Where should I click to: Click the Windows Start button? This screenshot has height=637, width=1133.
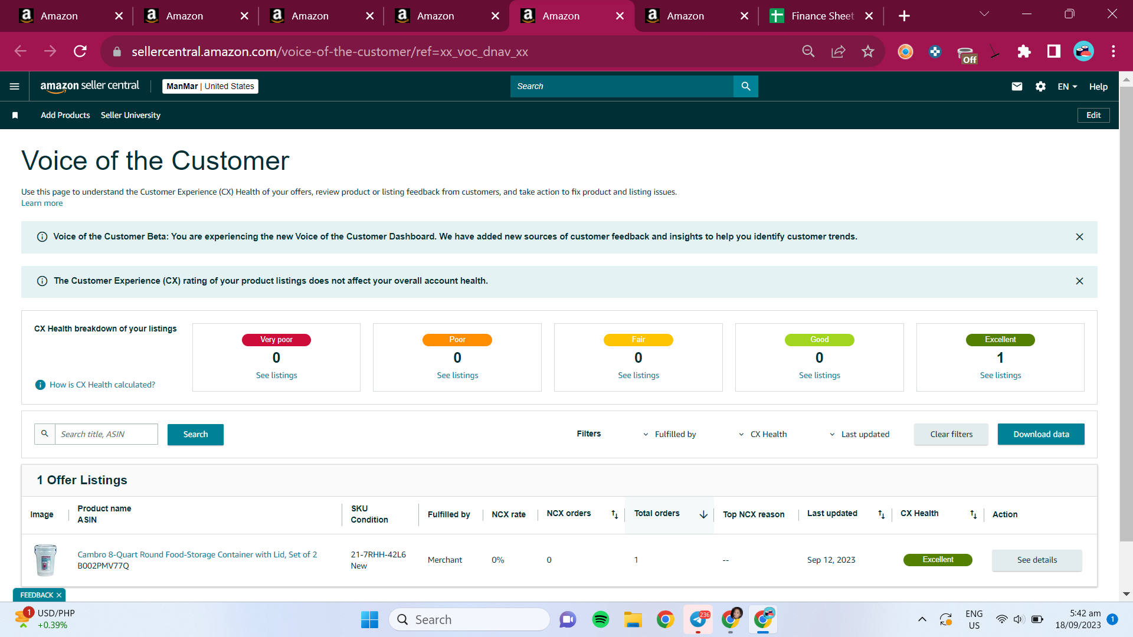pyautogui.click(x=369, y=619)
